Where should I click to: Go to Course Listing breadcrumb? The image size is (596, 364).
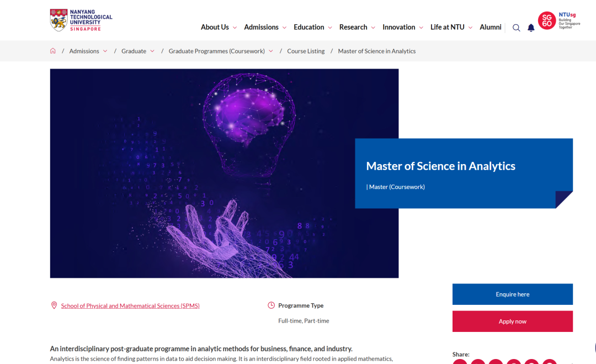306,51
